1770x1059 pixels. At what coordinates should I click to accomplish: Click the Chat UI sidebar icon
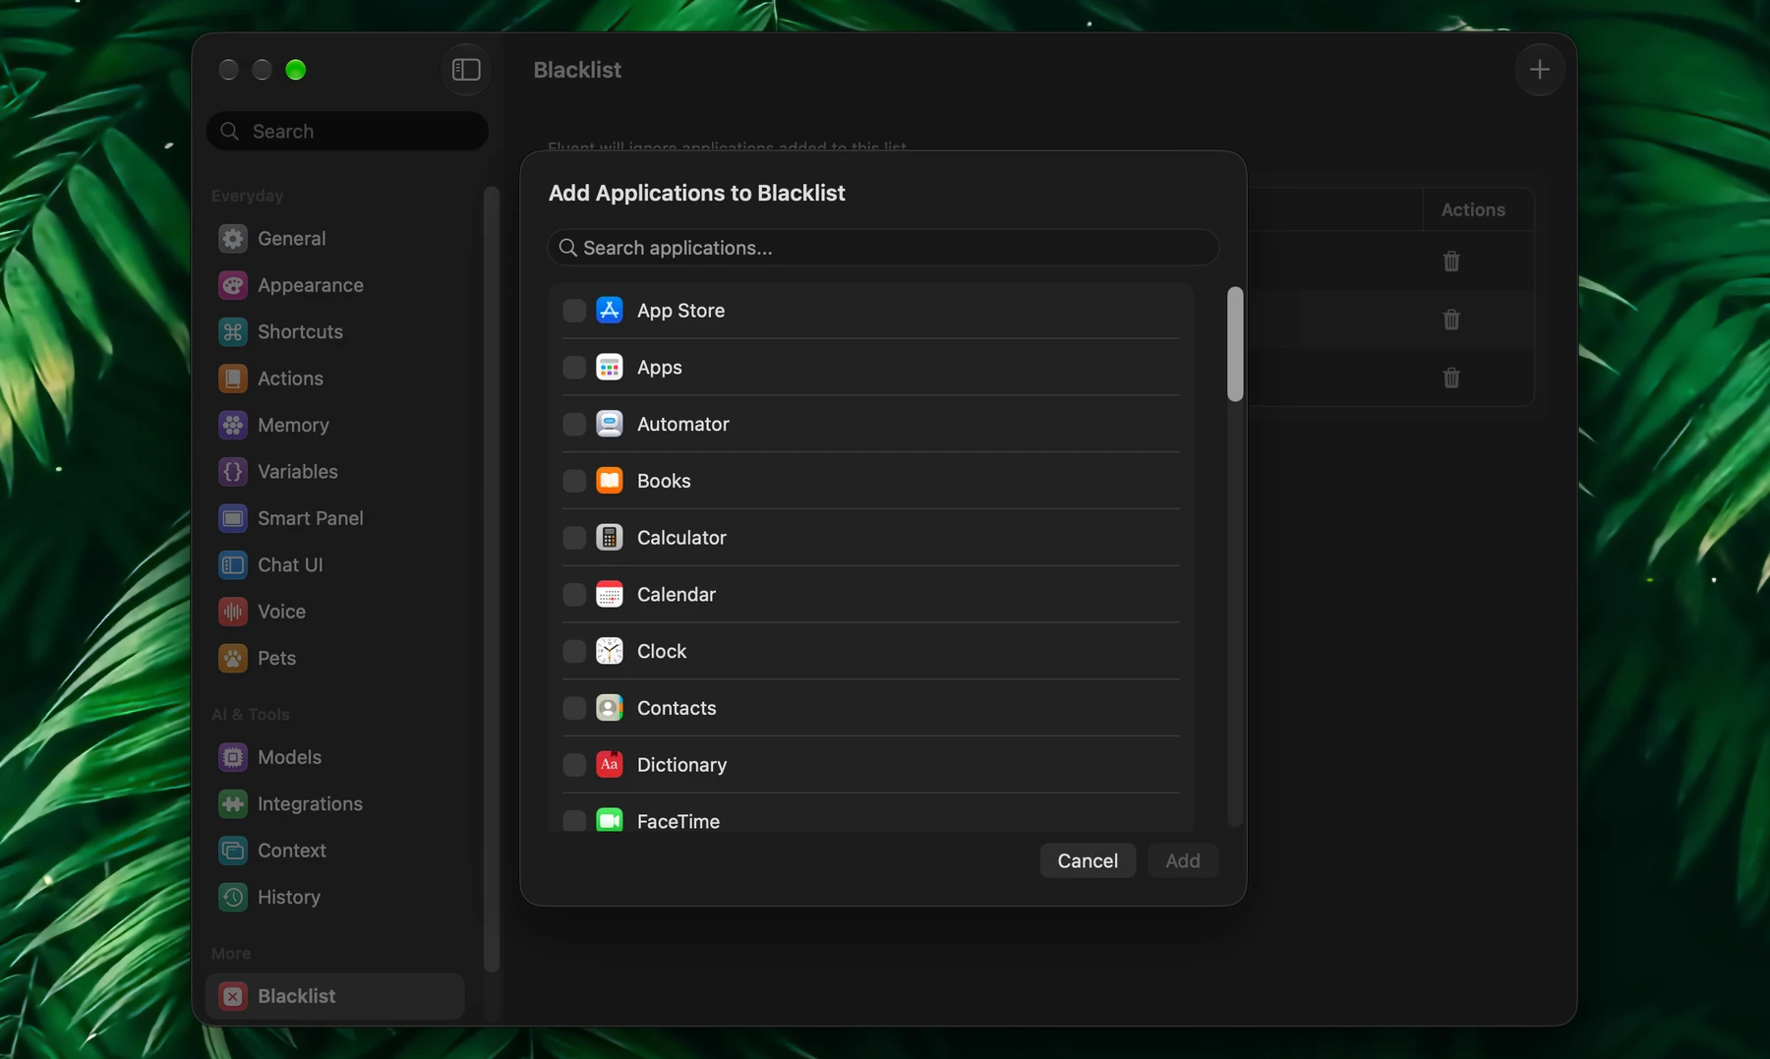click(x=233, y=565)
